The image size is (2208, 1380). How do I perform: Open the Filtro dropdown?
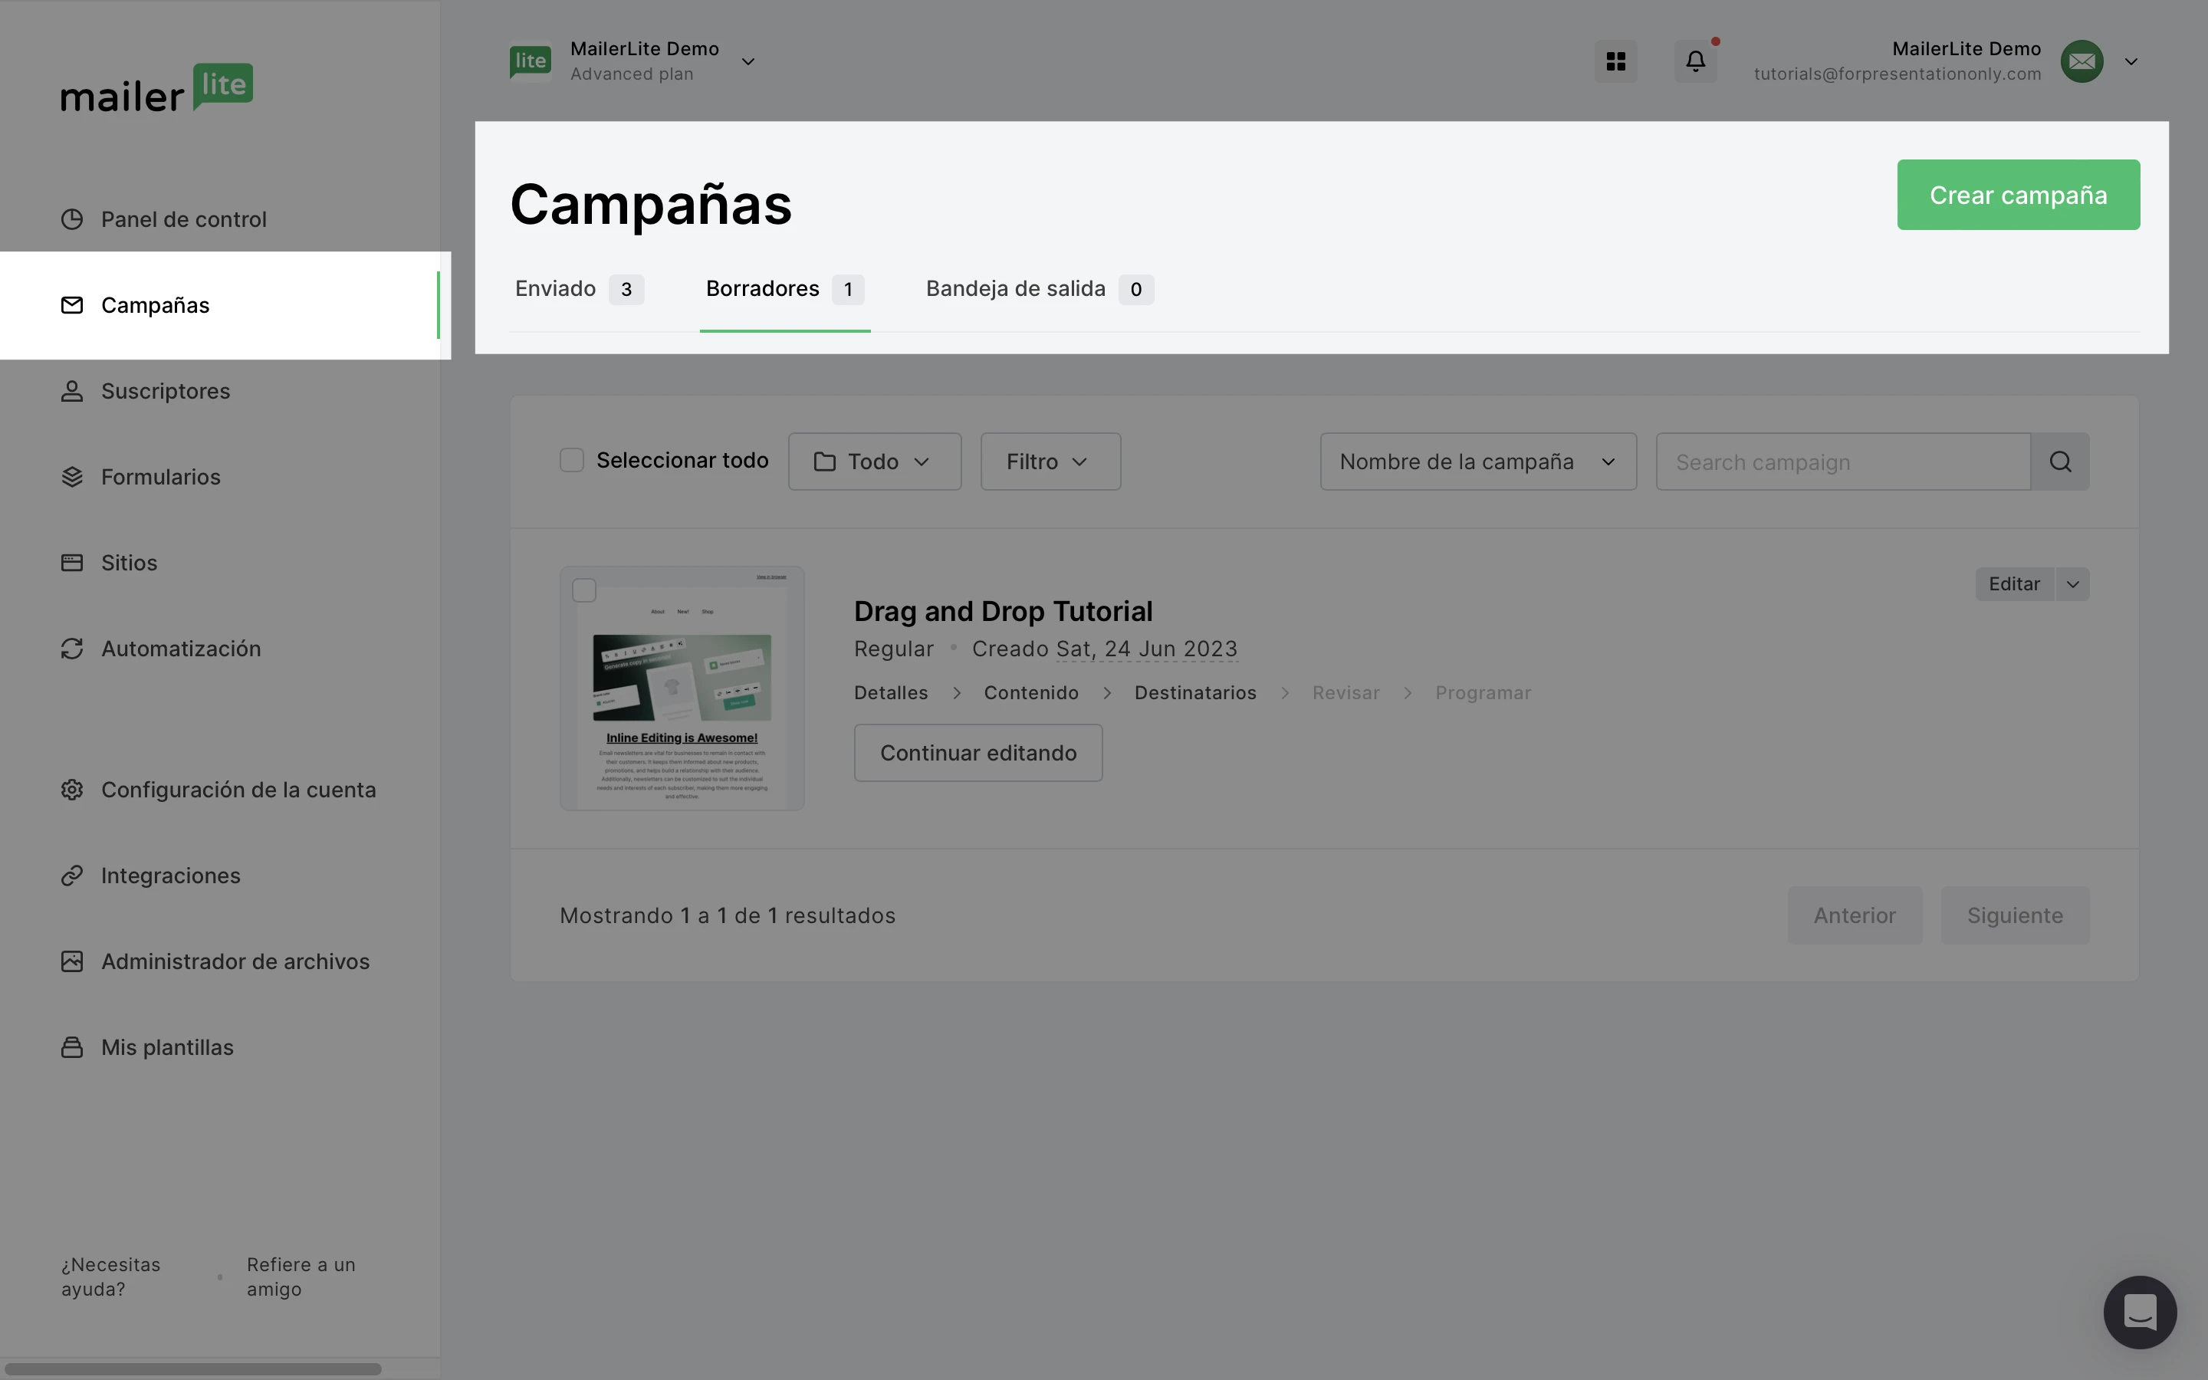click(x=1050, y=462)
